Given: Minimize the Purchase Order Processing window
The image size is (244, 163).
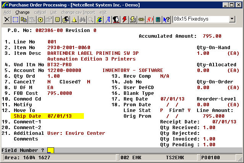Looking at the screenshot, I should click(225, 5).
